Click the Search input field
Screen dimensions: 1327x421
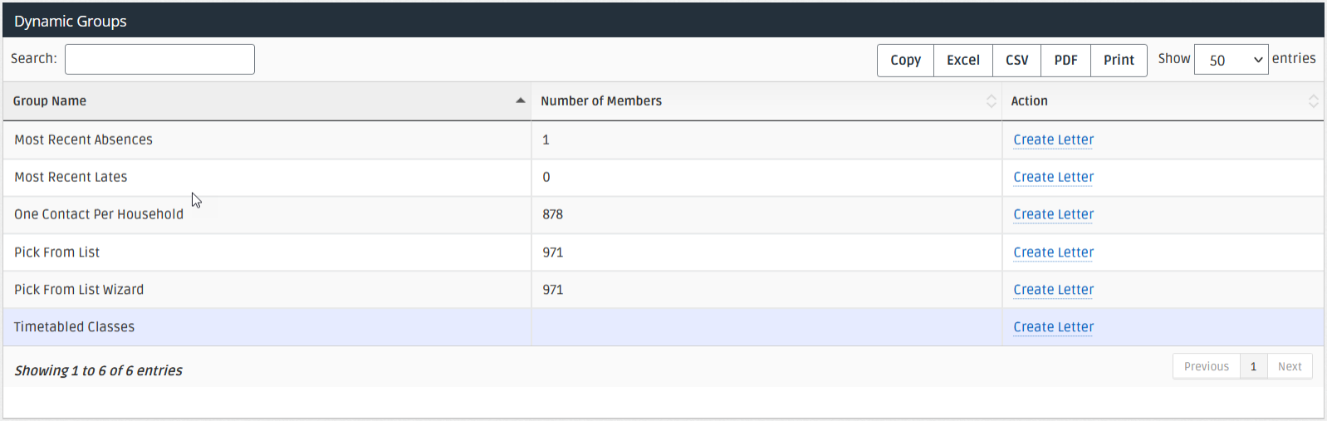(159, 59)
